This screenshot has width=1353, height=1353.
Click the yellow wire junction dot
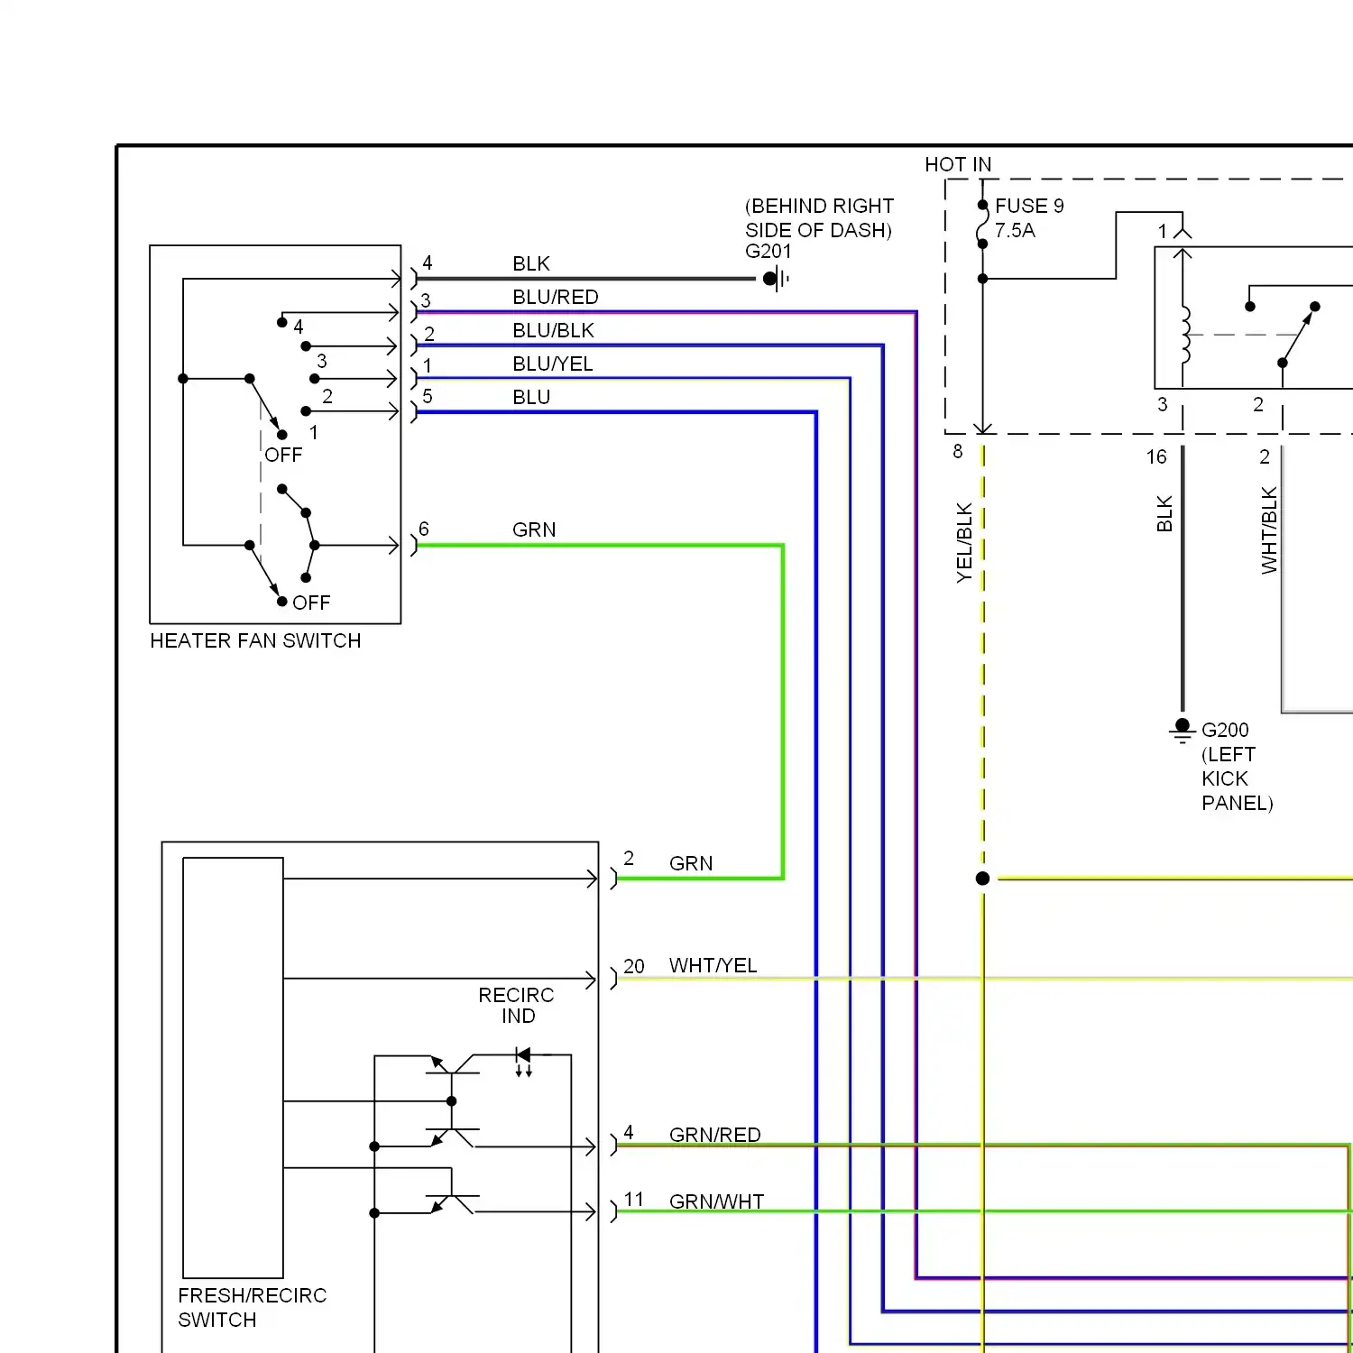tap(982, 878)
